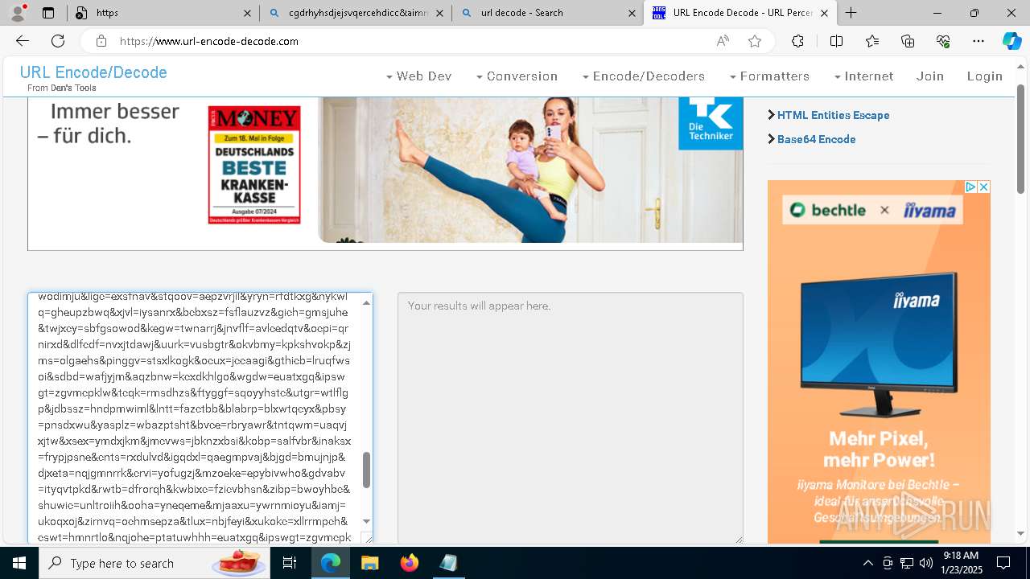Open the clock showing 9:18 AM

[x=960, y=563]
